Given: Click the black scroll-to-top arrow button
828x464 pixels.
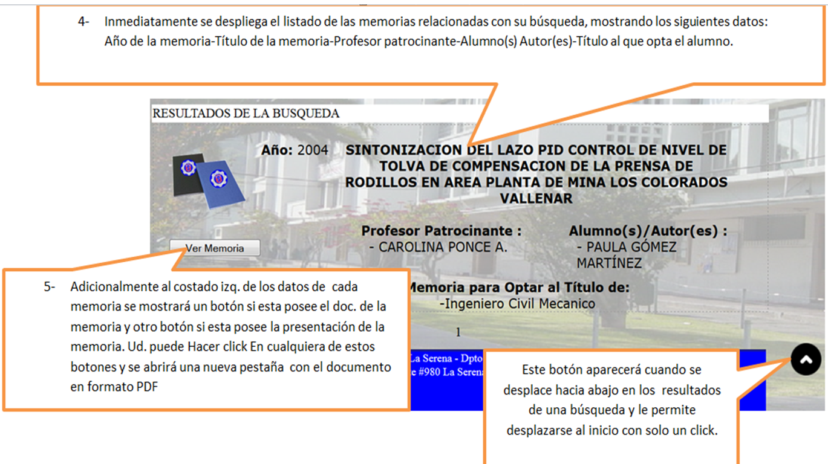Looking at the screenshot, I should click(806, 359).
